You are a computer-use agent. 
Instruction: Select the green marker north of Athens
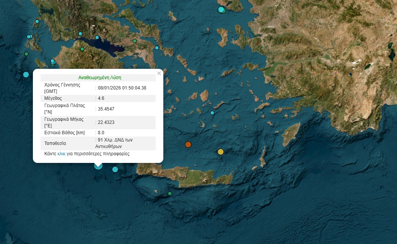[x=135, y=41]
